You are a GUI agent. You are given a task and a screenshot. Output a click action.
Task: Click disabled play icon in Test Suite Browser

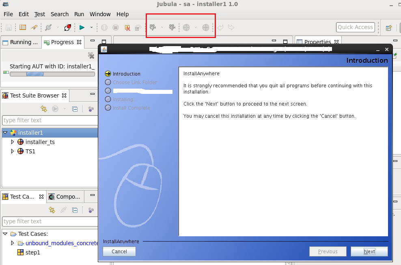click(x=55, y=109)
